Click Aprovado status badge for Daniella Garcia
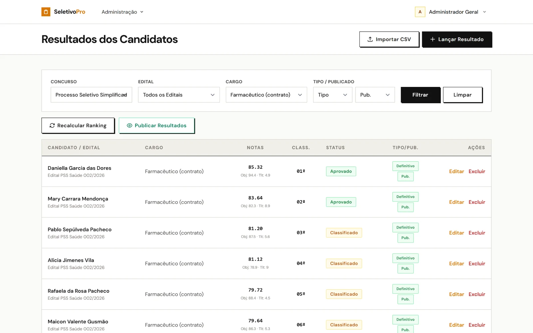Screen dimensions: 533x333 (341, 171)
